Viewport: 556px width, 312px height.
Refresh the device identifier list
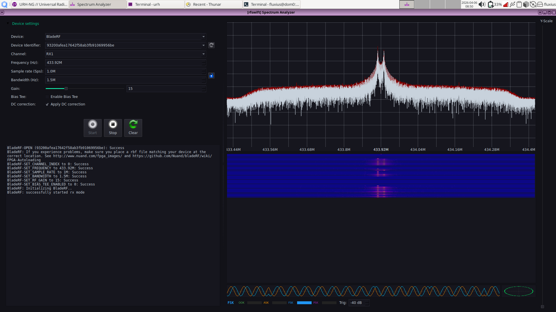click(x=211, y=45)
